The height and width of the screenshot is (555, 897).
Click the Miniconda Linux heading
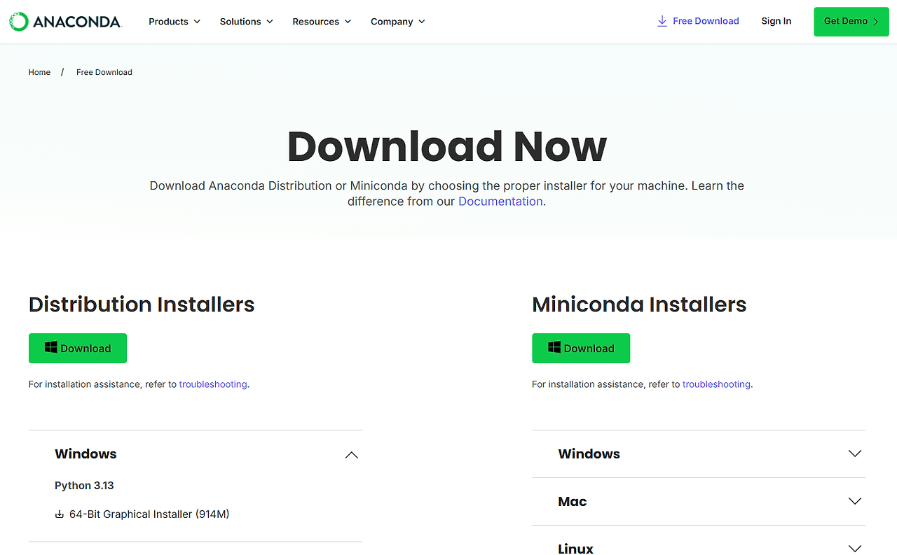(576, 549)
